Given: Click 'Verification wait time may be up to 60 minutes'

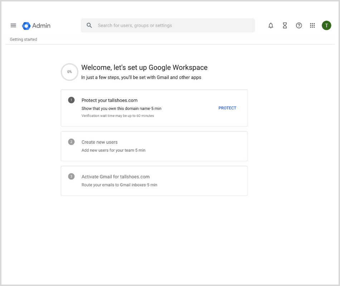Looking at the screenshot, I should 118,116.
